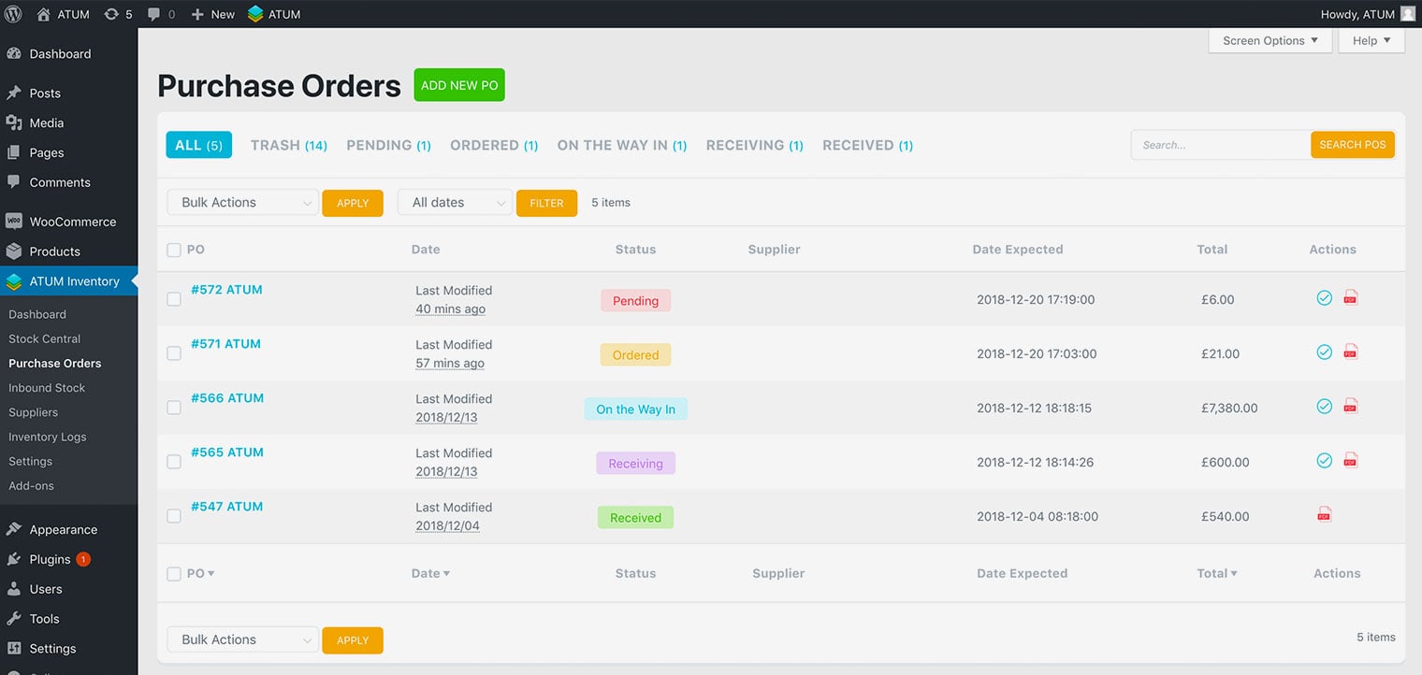Viewport: 1422px width, 675px height.
Task: Open the top Bulk Actions dropdown
Action: tap(242, 203)
